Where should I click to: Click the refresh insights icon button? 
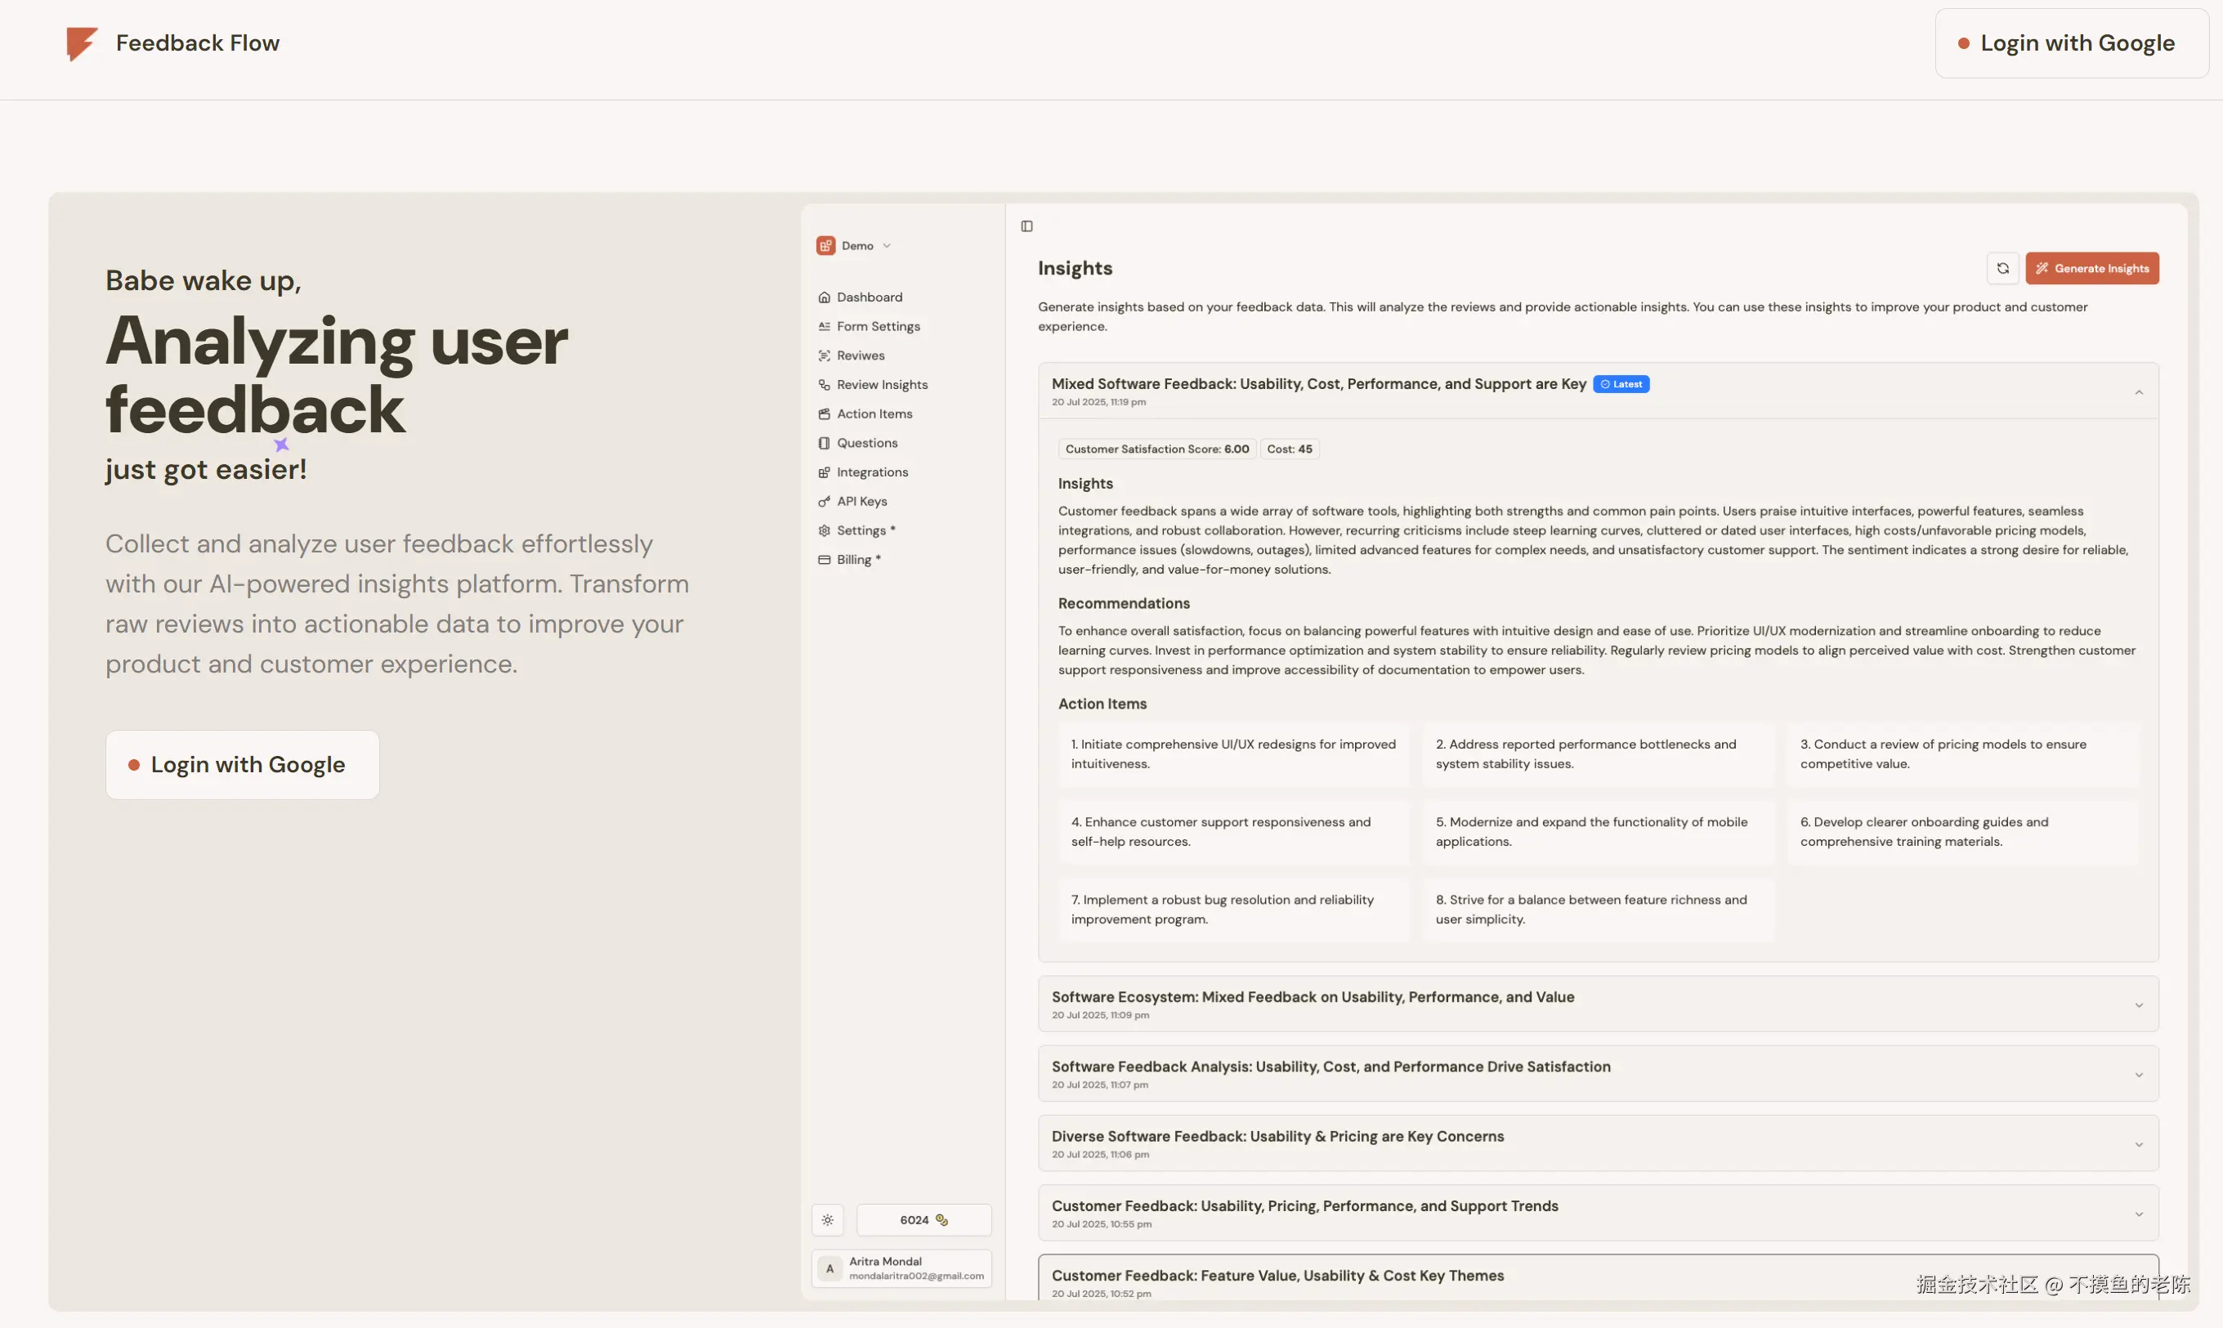[2002, 269]
